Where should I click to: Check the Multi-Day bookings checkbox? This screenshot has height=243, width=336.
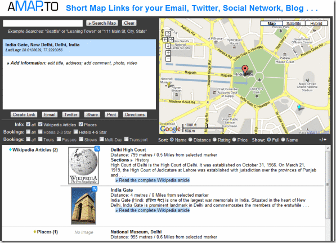pyautogui.click(x=101, y=139)
